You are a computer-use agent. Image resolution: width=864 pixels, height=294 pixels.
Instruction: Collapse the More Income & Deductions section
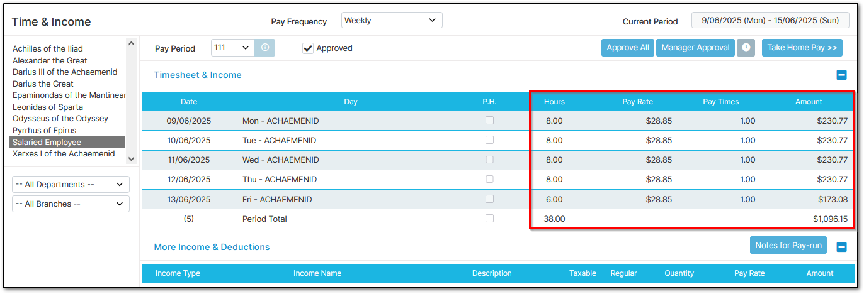coord(841,247)
